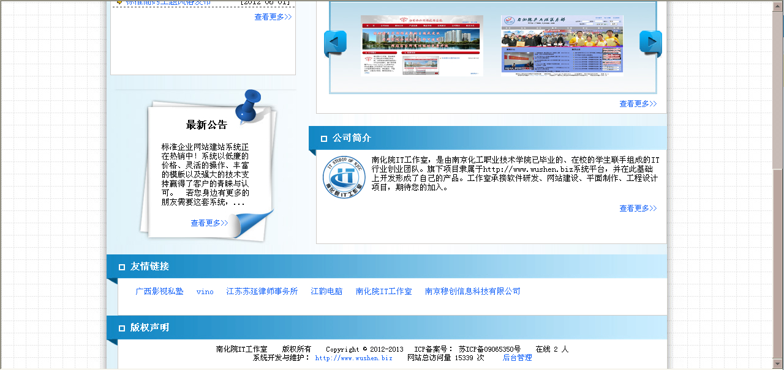Image resolution: width=784 pixels, height=370 pixels.
Task: Open the red-themed website thumbnail
Action: point(421,46)
